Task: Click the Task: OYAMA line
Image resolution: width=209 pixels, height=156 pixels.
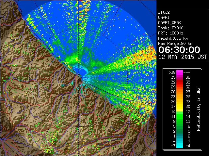Action: (171, 28)
